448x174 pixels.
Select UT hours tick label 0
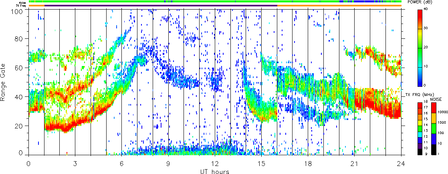[x=28, y=164]
